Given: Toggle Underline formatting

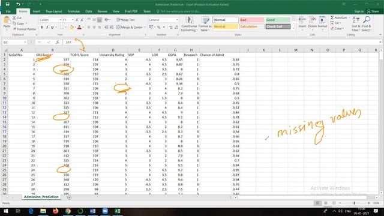Looking at the screenshot, I should tap(52, 27).
